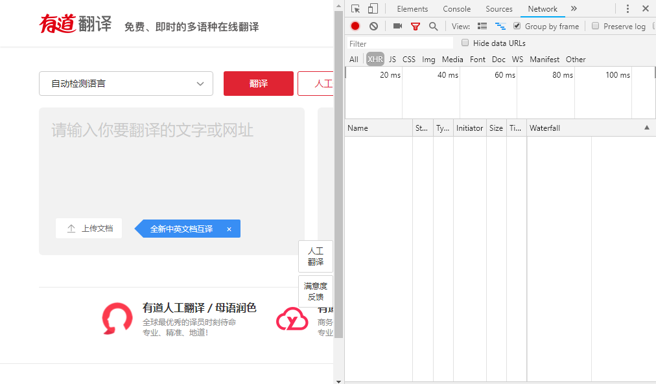The width and height of the screenshot is (656, 384).
Task: Filter requests by Media
Action: (x=452, y=60)
